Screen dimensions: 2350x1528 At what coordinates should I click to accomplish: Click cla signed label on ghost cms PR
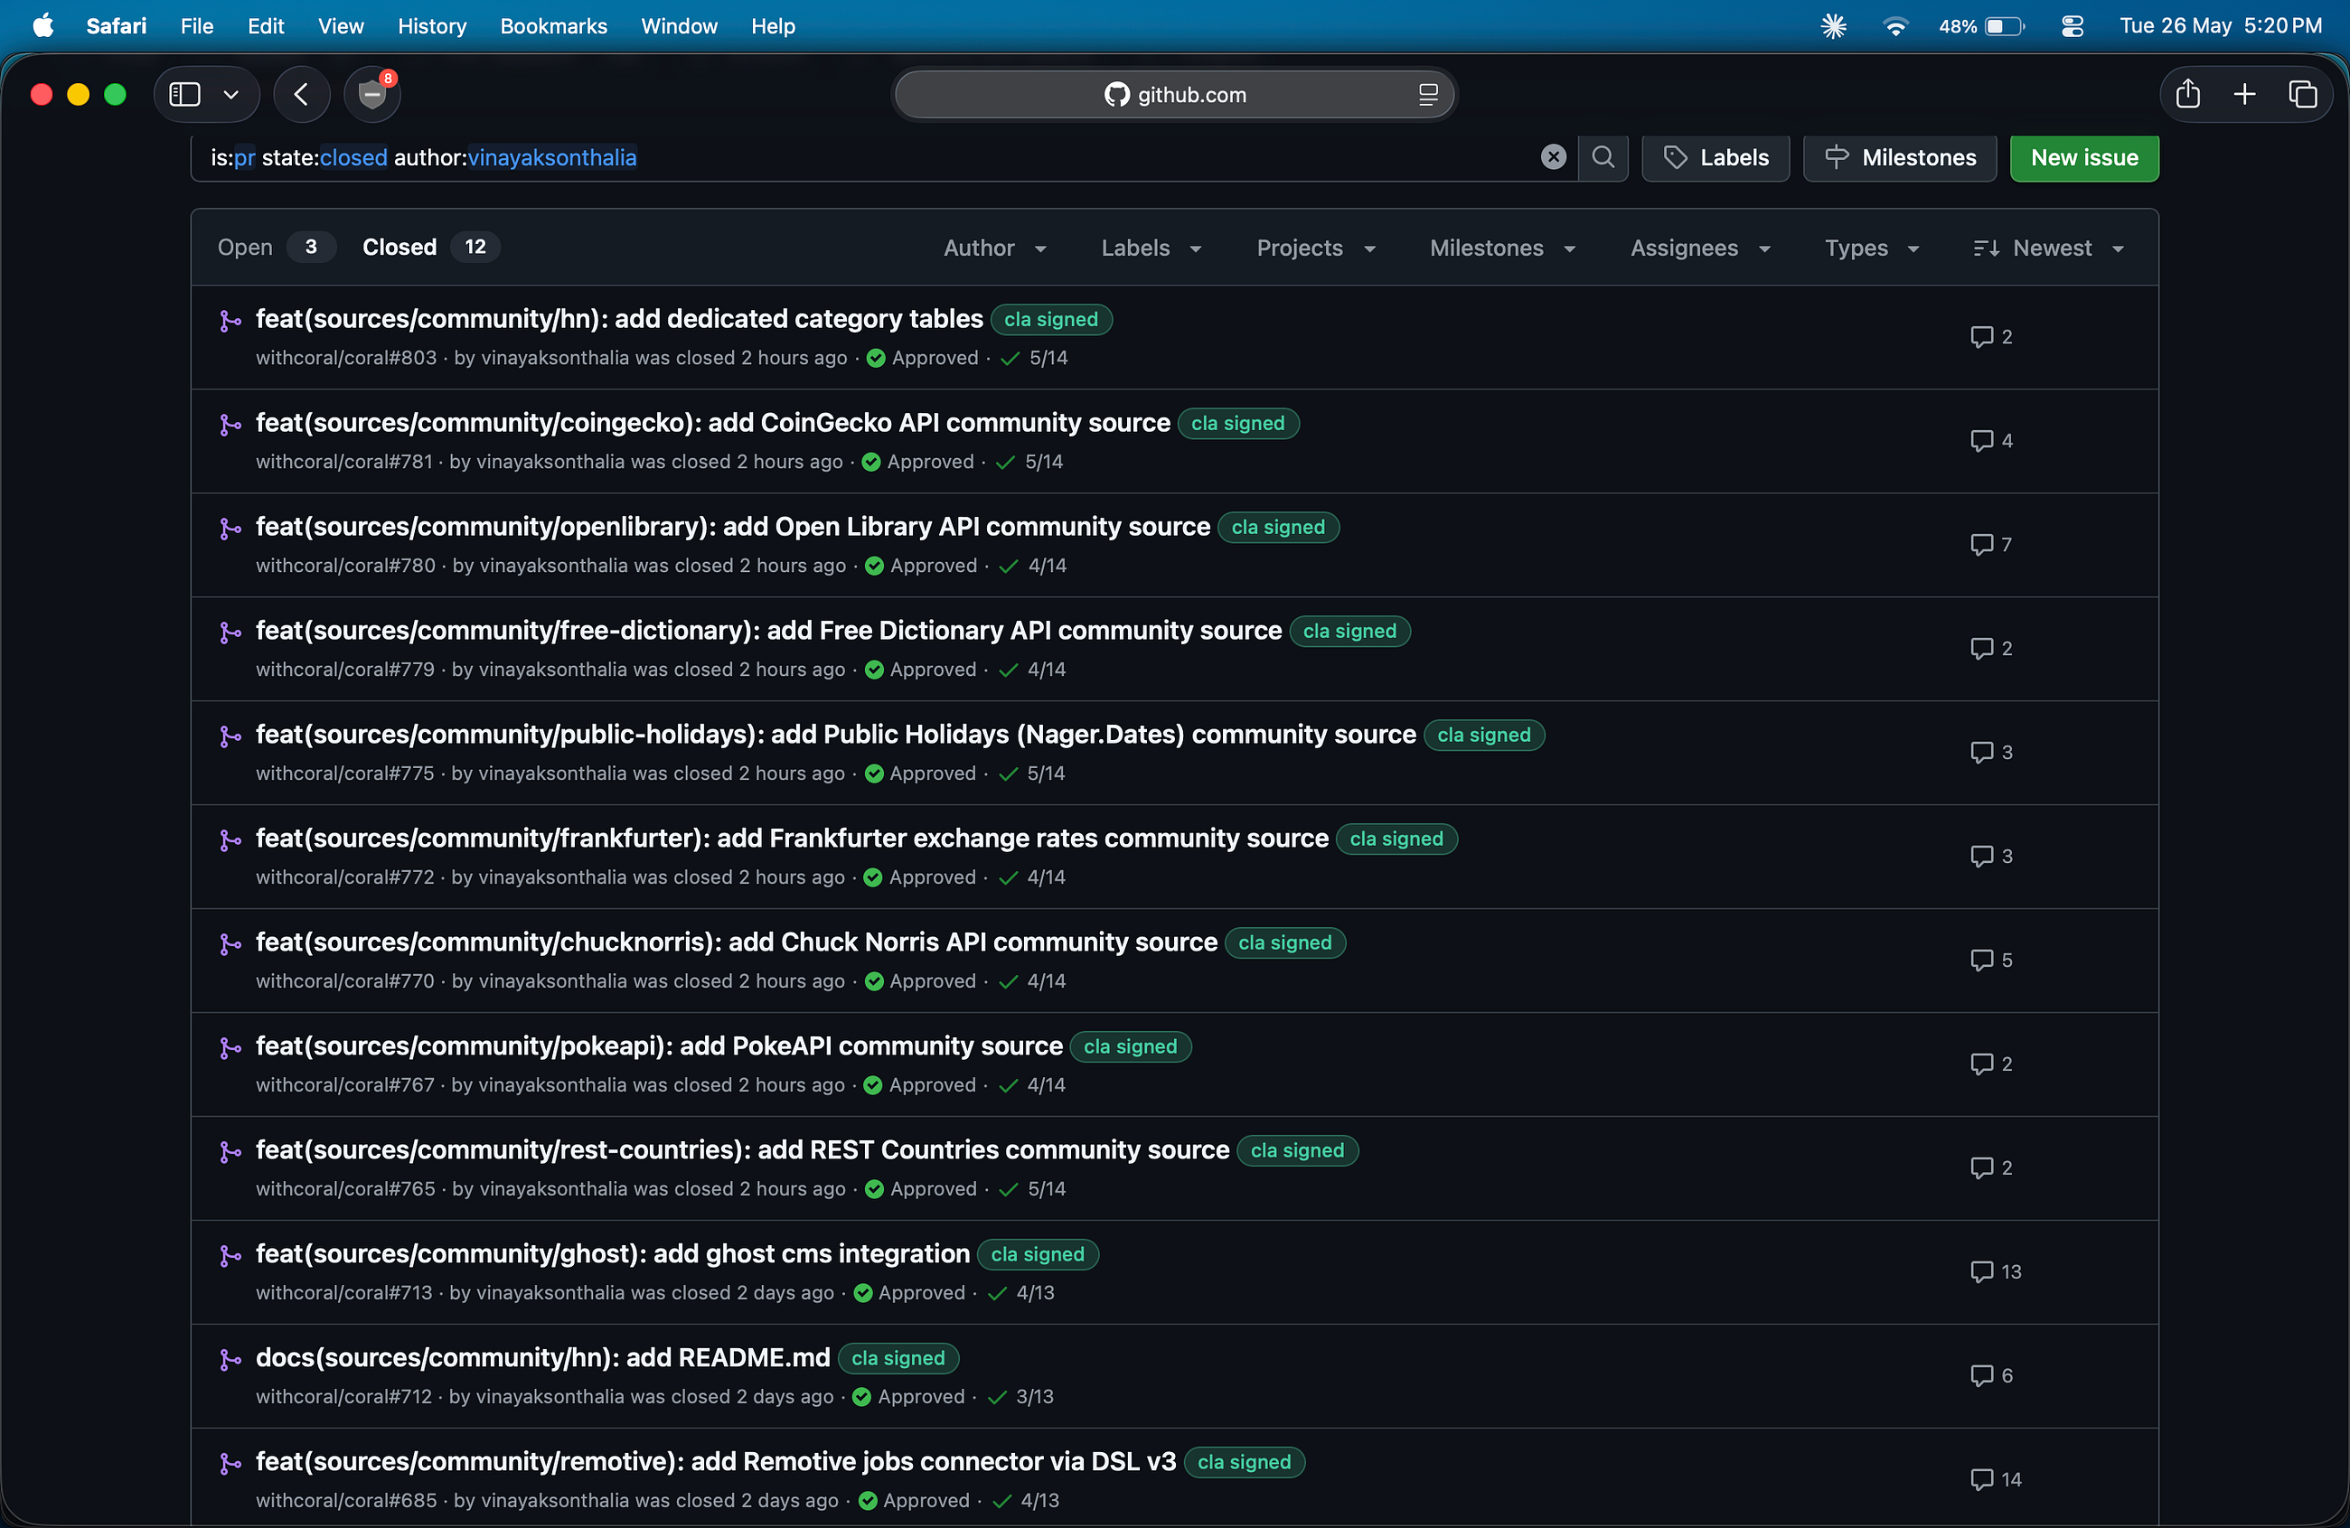click(x=1038, y=1253)
